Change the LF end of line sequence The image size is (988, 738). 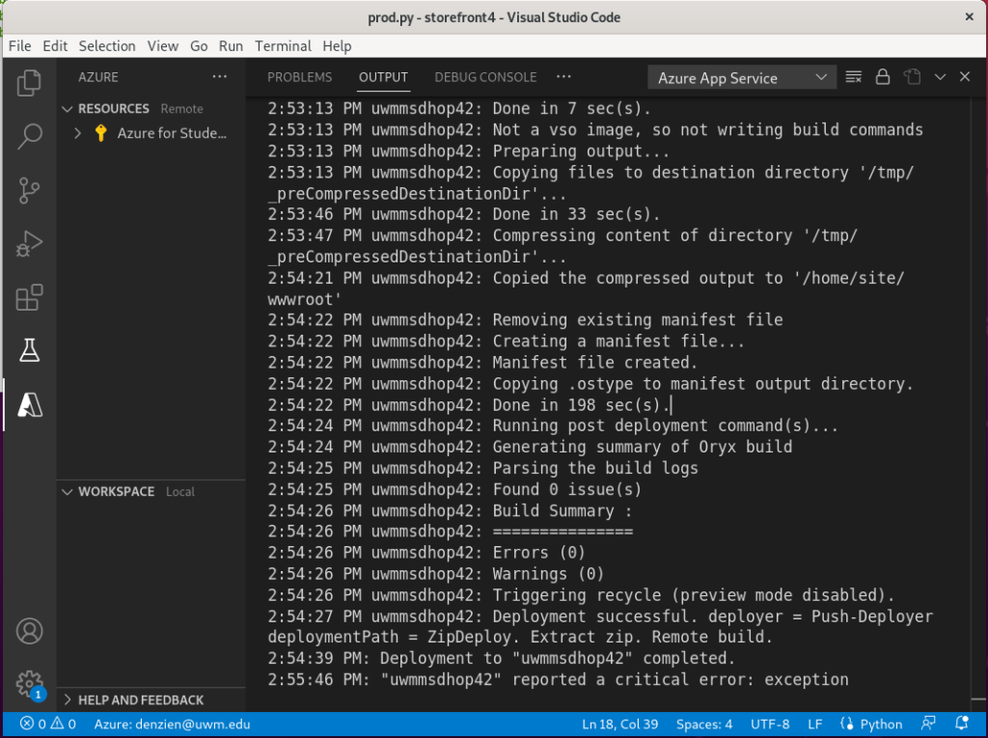pyautogui.click(x=814, y=724)
